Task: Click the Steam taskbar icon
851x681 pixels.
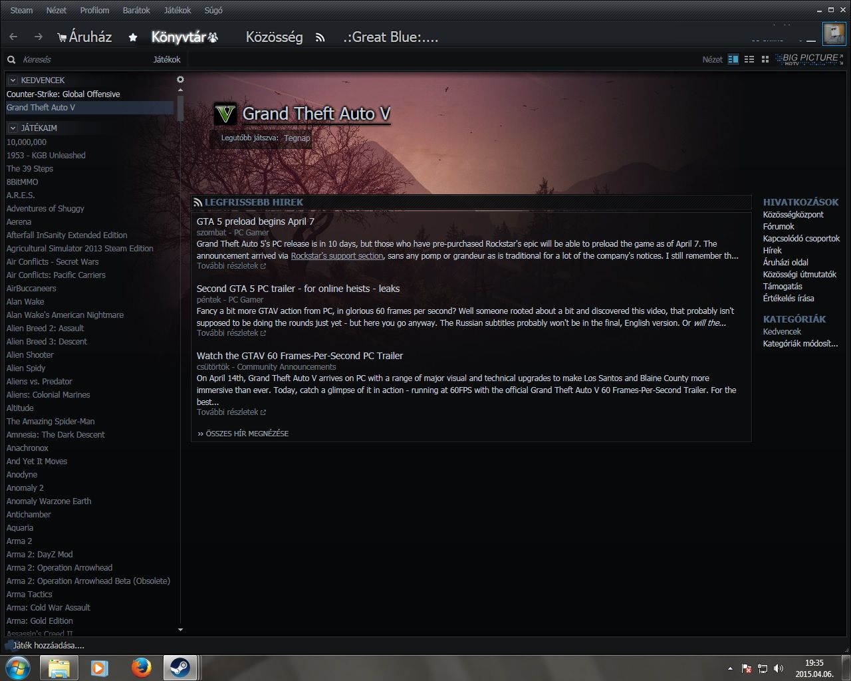Action: 179,667
